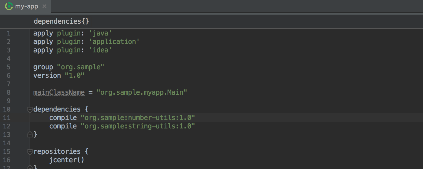Screen dimensions: 423x169
Task: Click gutter line number 16
Action: click(7, 160)
